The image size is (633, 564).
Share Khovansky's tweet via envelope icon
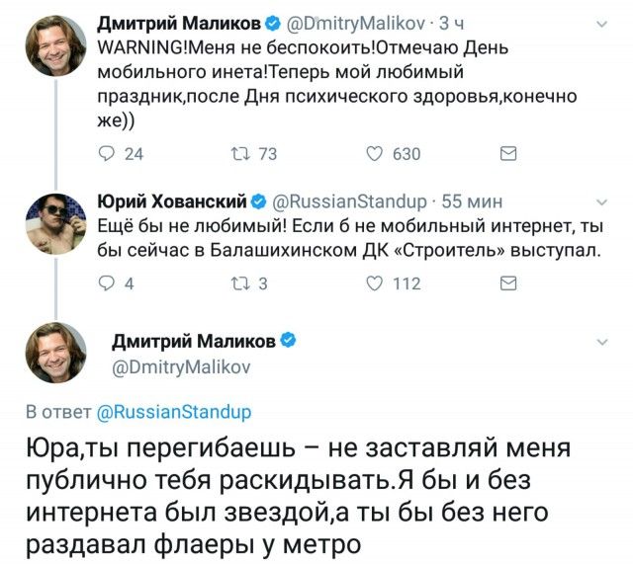[x=507, y=283]
